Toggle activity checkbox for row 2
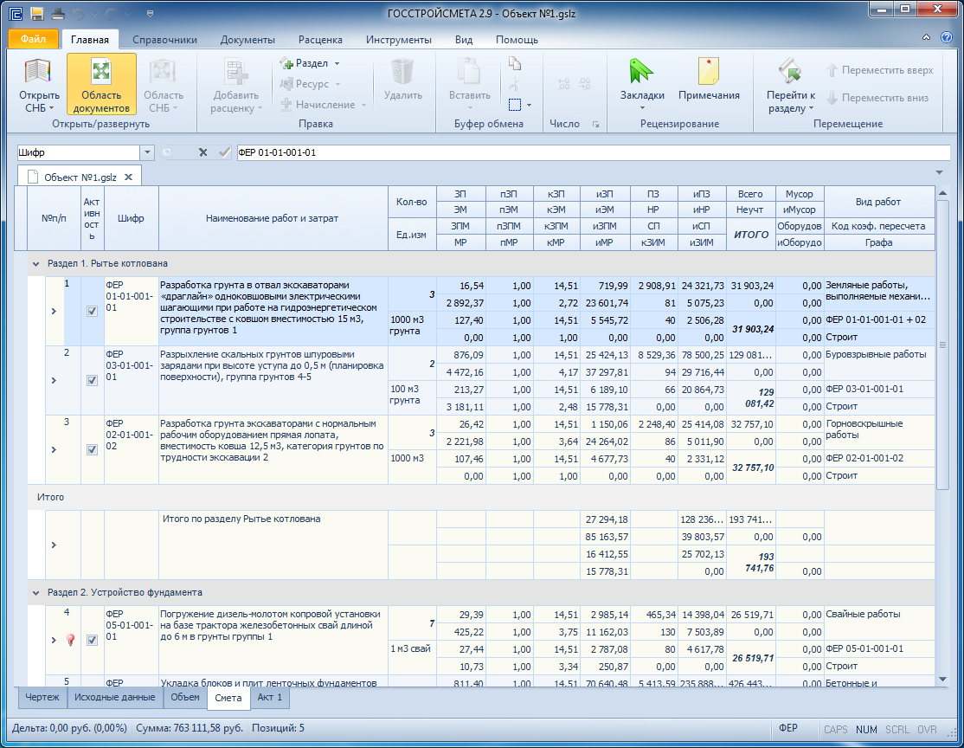This screenshot has width=964, height=748. (93, 381)
